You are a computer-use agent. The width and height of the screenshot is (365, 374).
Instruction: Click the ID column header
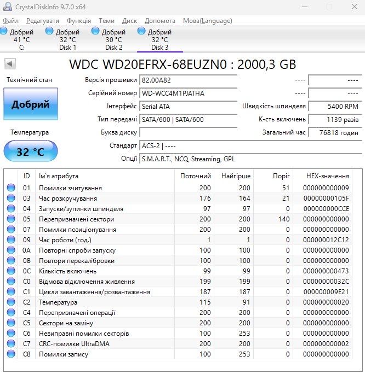[26, 176]
